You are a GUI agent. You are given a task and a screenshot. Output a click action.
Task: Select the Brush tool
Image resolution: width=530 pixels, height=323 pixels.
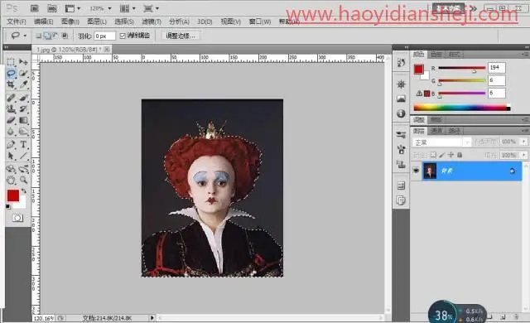23,98
